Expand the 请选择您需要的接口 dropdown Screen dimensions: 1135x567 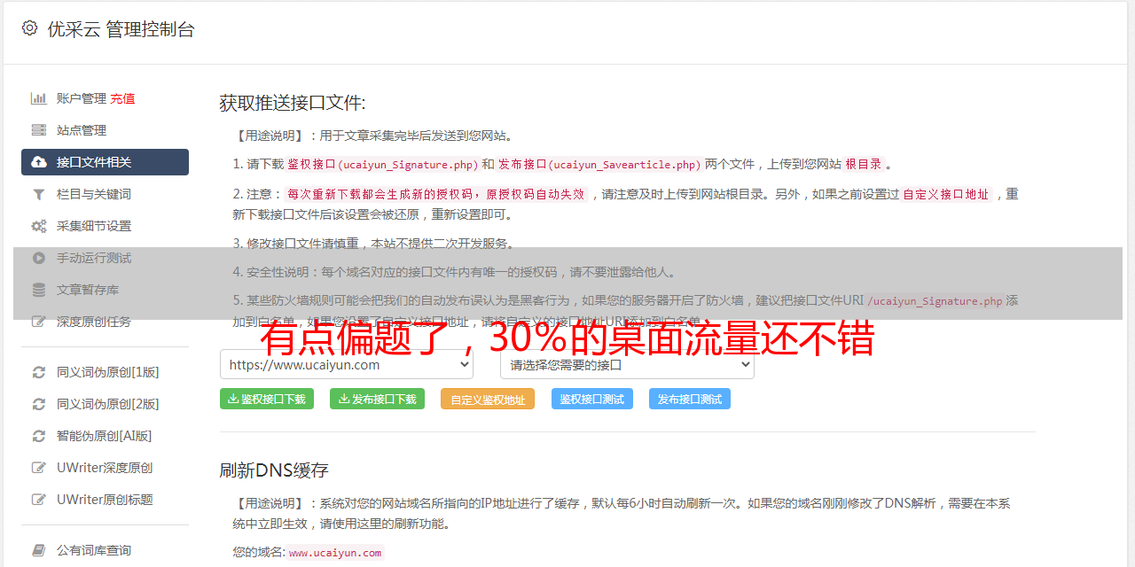[x=628, y=364]
